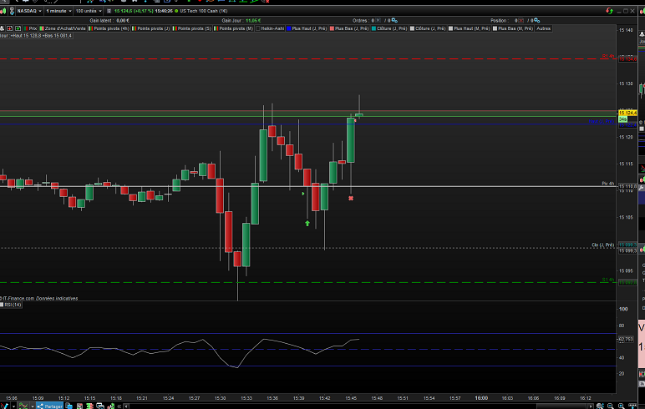Select the Plus Bas (M, Pré) indicator
This screenshot has width=645, height=409.
click(x=513, y=28)
